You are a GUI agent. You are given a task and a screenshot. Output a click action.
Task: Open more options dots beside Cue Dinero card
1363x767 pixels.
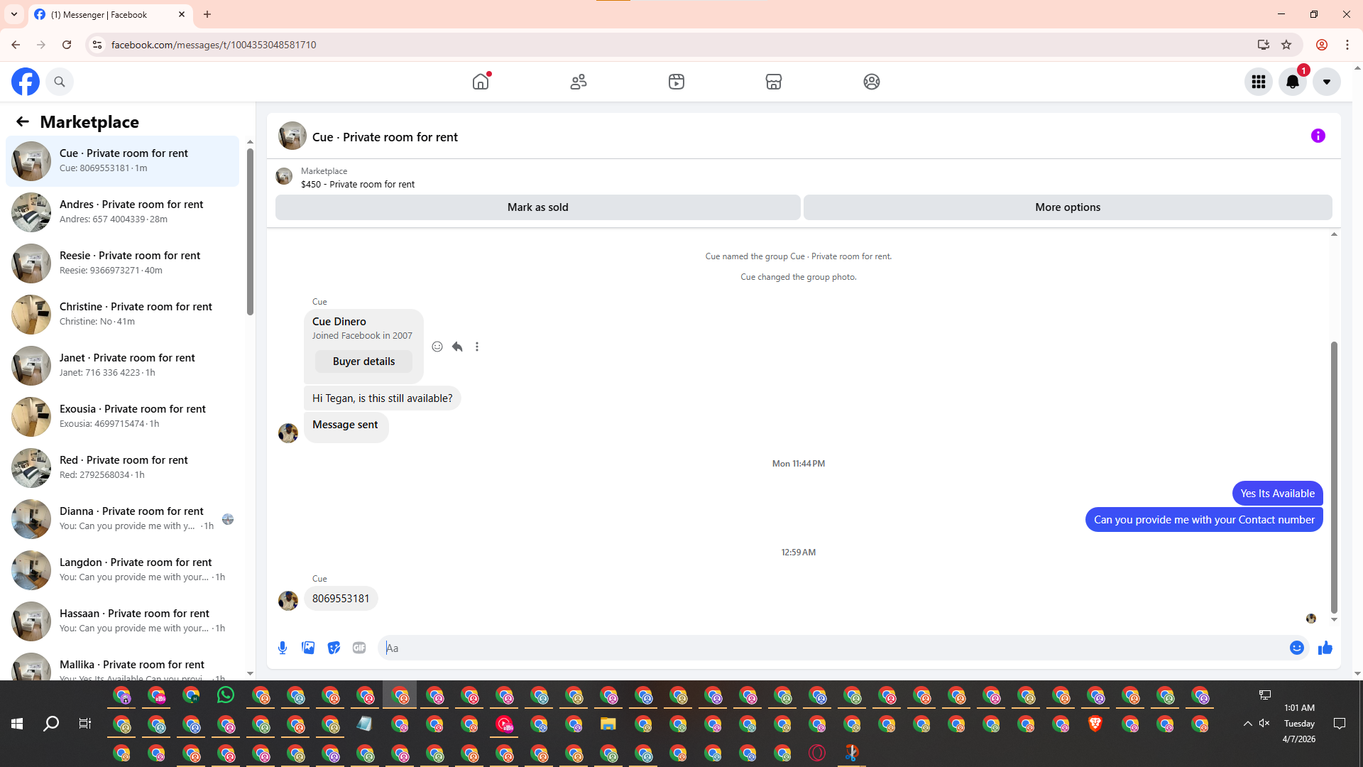pos(477,347)
